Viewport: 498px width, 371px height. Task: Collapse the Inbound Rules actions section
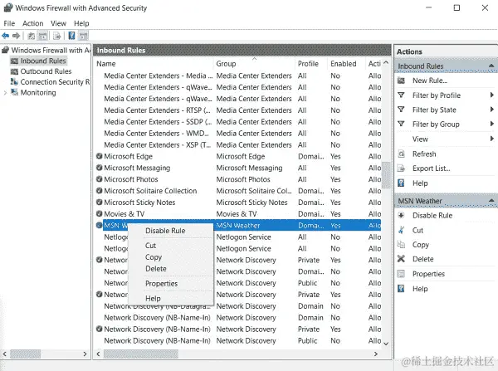[491, 66]
